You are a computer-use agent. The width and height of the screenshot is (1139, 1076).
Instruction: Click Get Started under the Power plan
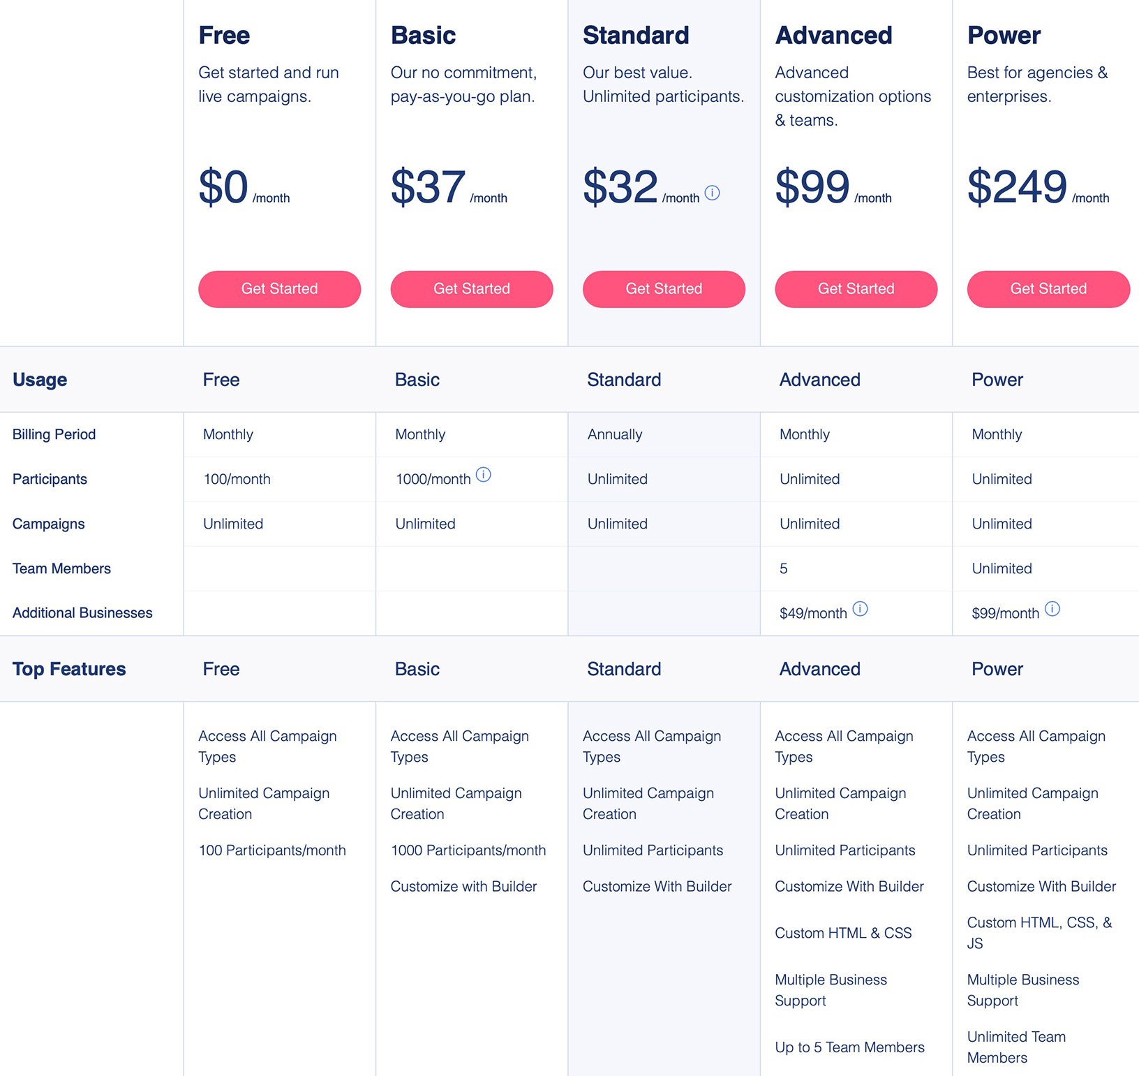pos(1048,288)
